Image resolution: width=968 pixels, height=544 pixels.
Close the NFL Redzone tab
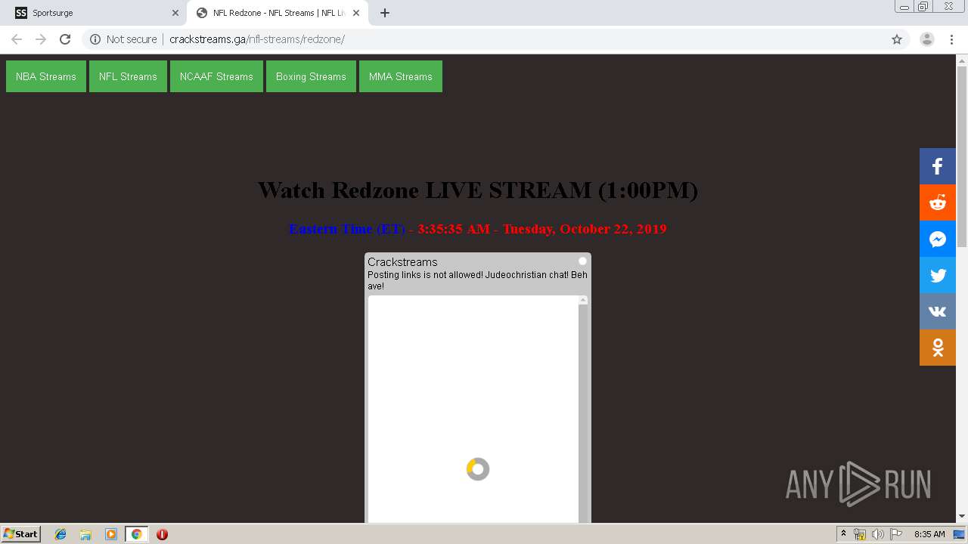pyautogui.click(x=356, y=13)
